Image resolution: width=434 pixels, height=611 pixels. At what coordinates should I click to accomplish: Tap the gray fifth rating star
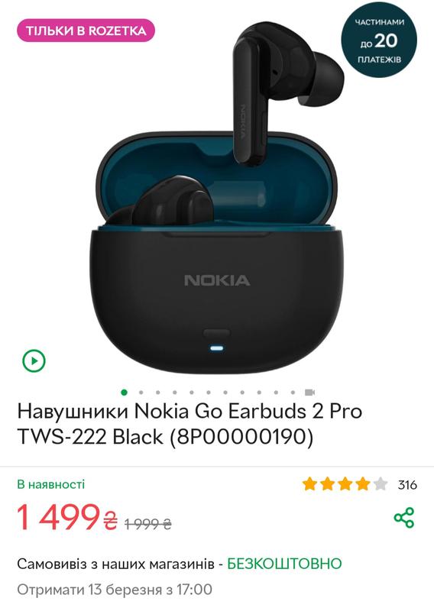pyautogui.click(x=381, y=484)
